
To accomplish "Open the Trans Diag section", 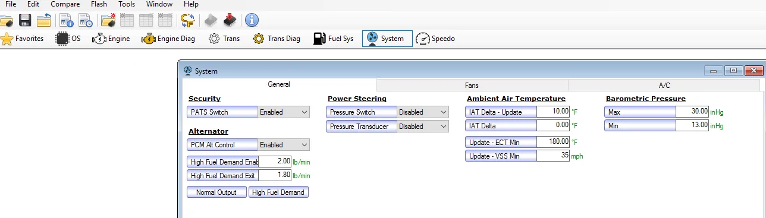I will 277,39.
